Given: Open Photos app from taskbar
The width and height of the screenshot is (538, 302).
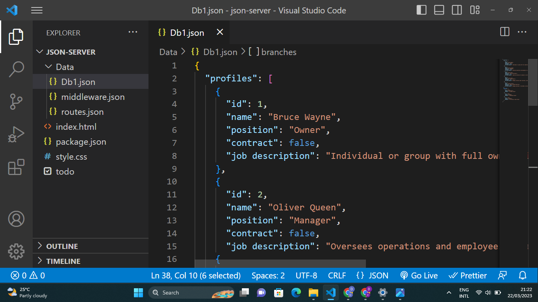Looking at the screenshot, I should pyautogui.click(x=400, y=293).
